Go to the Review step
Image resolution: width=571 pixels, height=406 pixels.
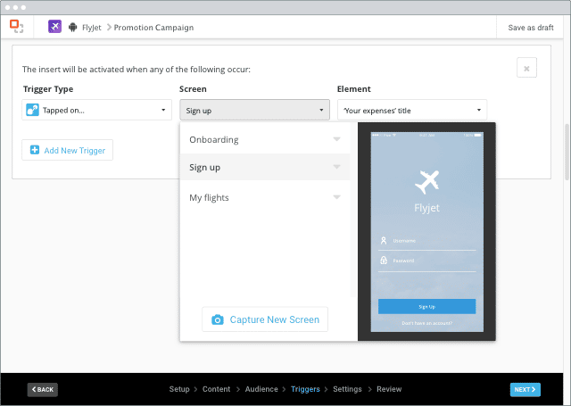point(389,389)
